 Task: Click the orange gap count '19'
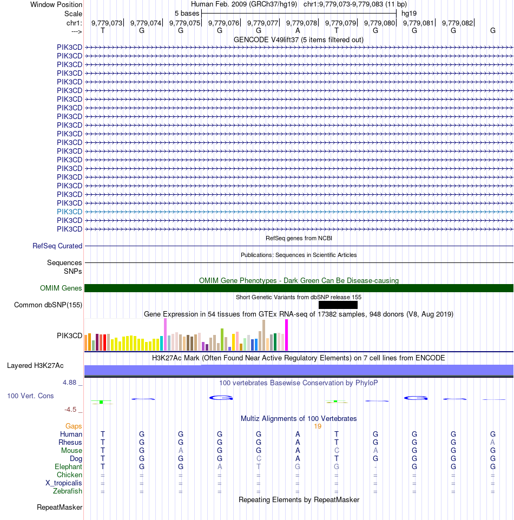point(318,426)
